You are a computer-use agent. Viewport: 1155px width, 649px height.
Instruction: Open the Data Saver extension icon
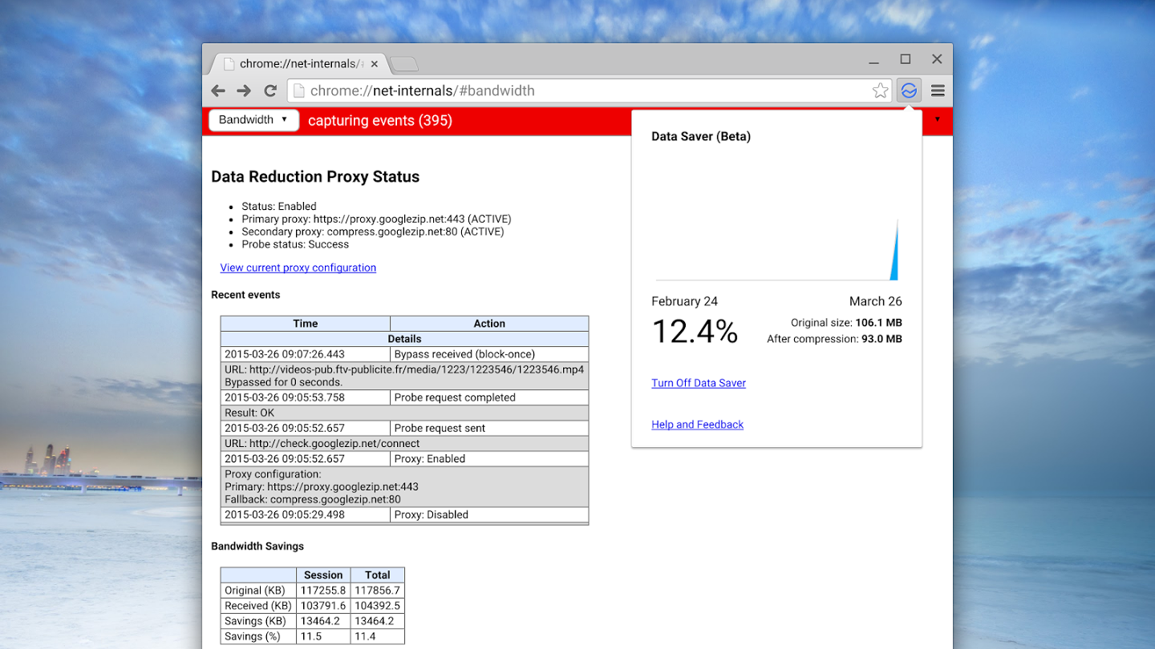point(909,90)
